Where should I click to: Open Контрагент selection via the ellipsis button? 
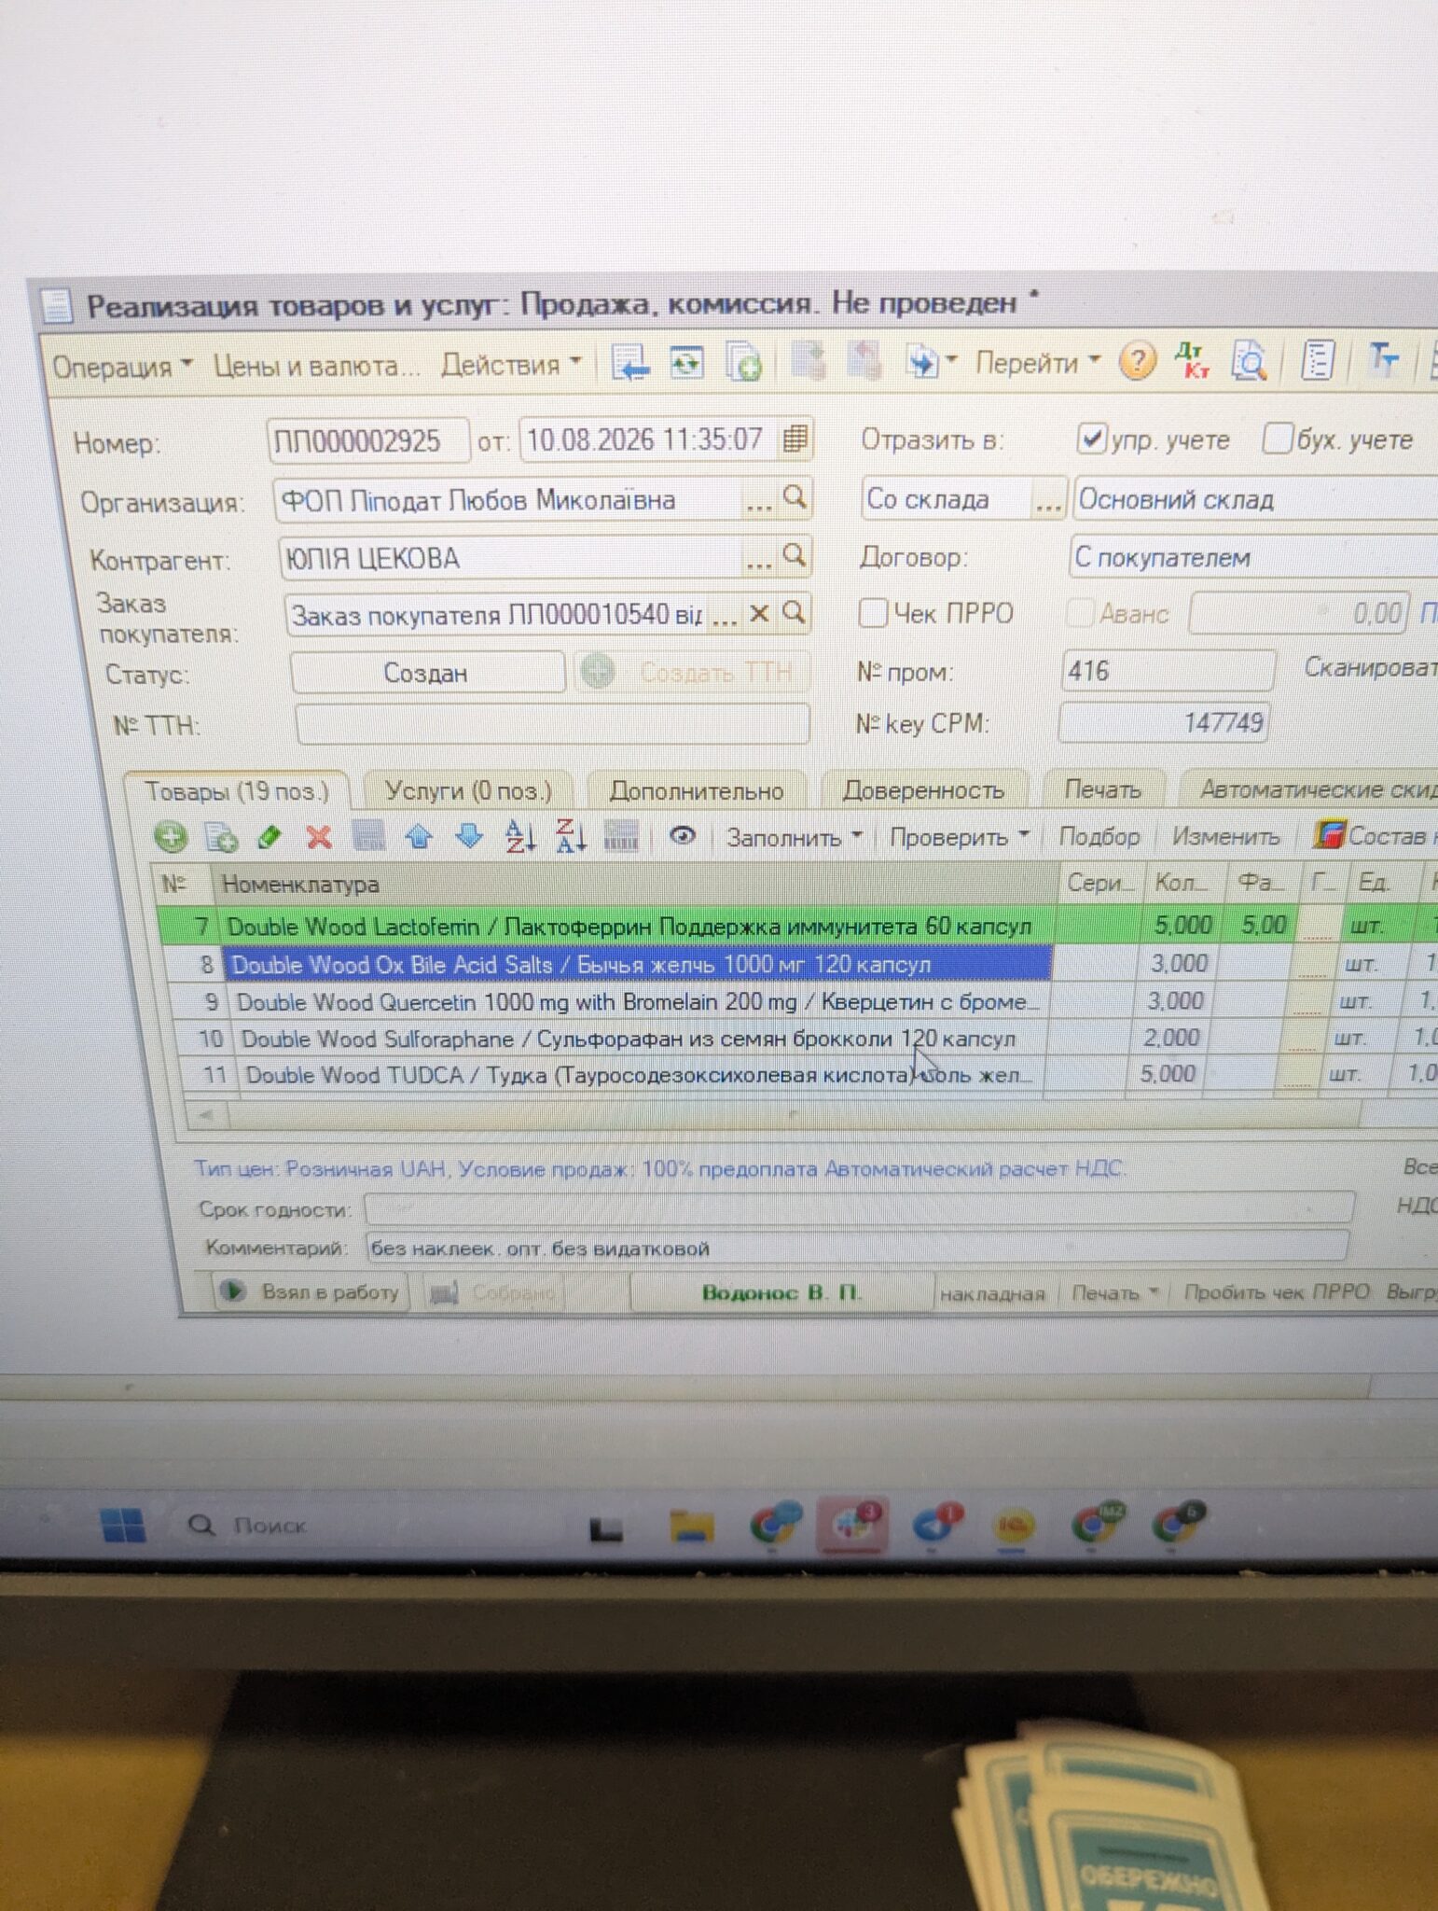(x=759, y=559)
